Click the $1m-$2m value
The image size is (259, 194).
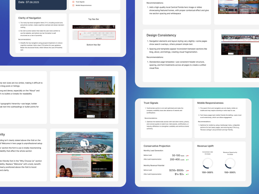coord(179,174)
